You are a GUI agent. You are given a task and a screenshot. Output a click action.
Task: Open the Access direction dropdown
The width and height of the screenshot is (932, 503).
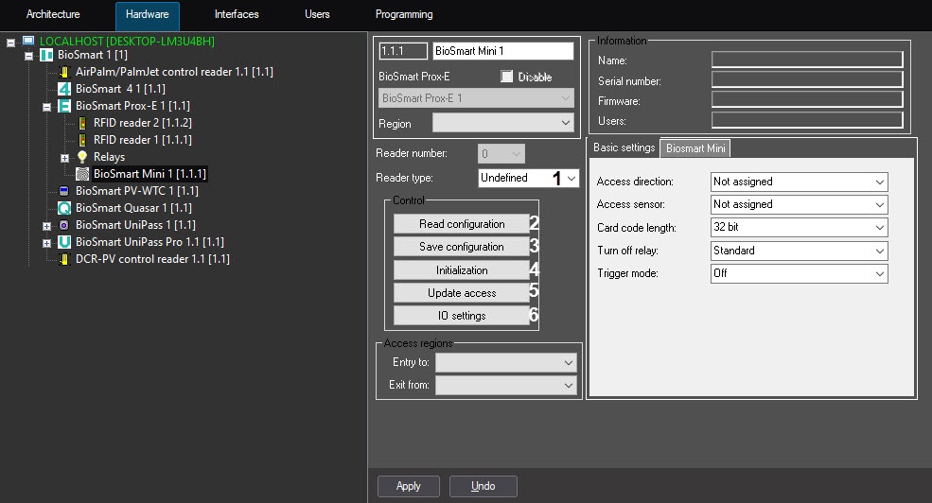pyautogui.click(x=799, y=182)
